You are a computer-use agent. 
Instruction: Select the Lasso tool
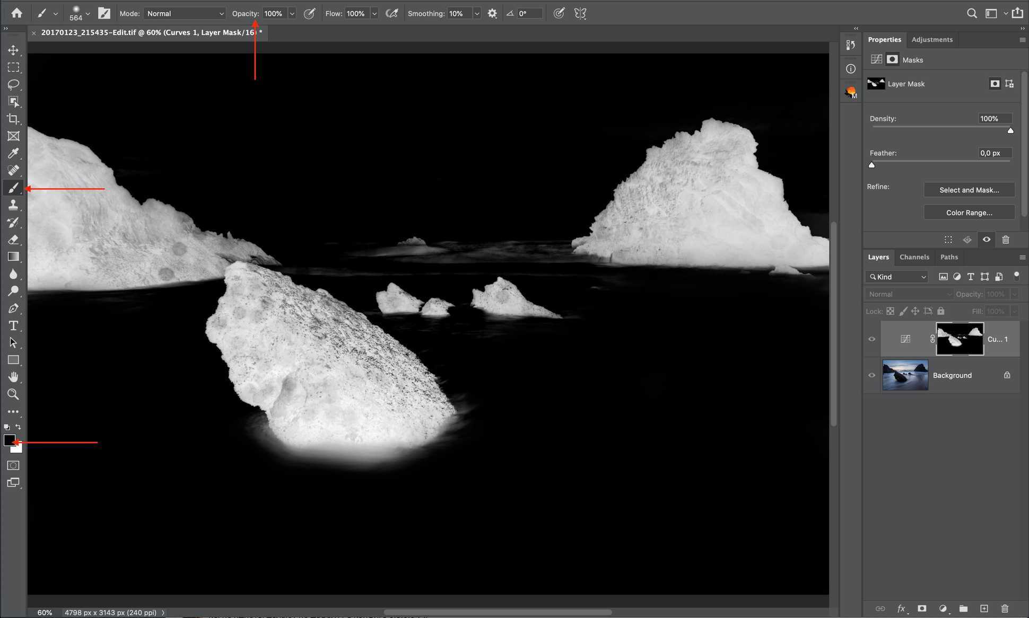[x=13, y=84]
